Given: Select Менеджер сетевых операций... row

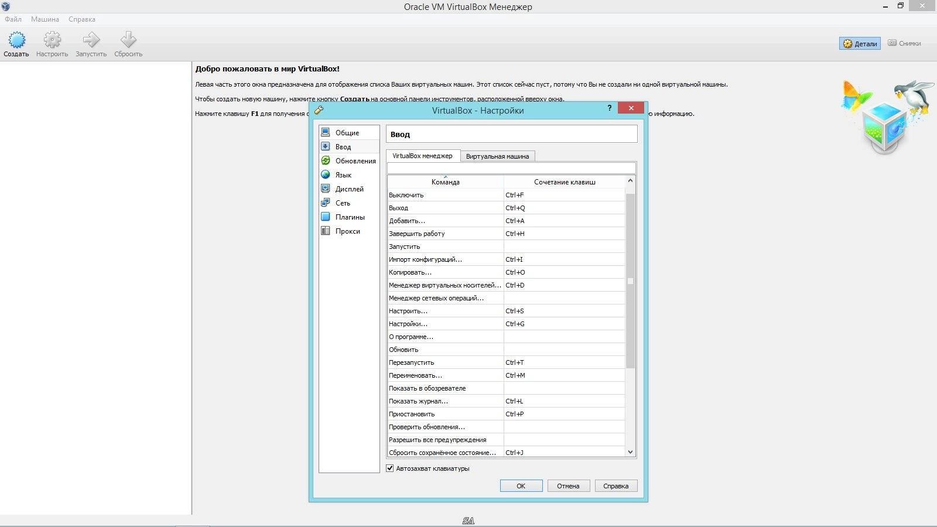Looking at the screenshot, I should click(507, 298).
